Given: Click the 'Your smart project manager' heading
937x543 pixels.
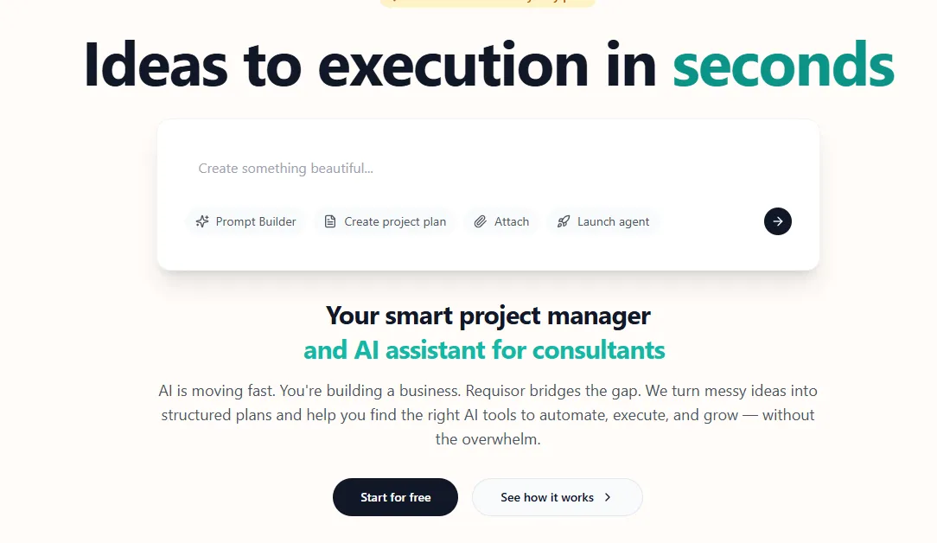Looking at the screenshot, I should [x=488, y=316].
